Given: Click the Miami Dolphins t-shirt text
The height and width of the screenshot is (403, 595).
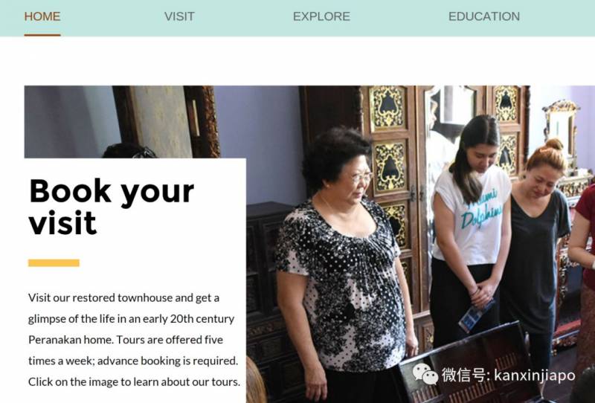Looking at the screenshot, I should (x=480, y=210).
